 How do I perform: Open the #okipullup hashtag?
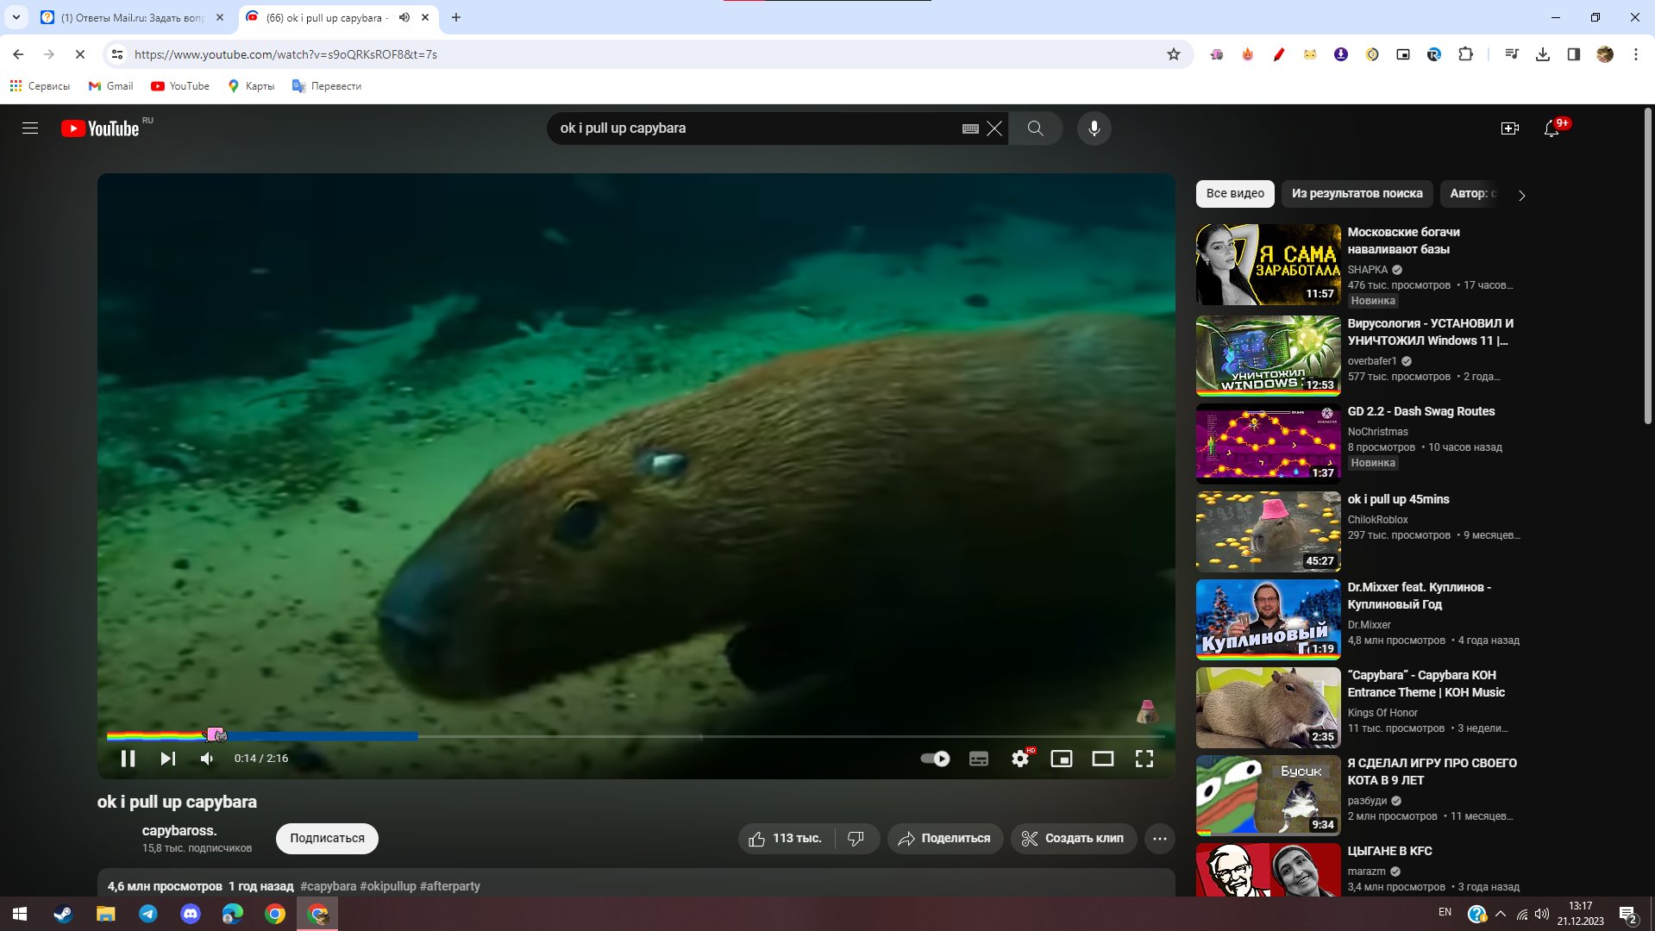(388, 886)
